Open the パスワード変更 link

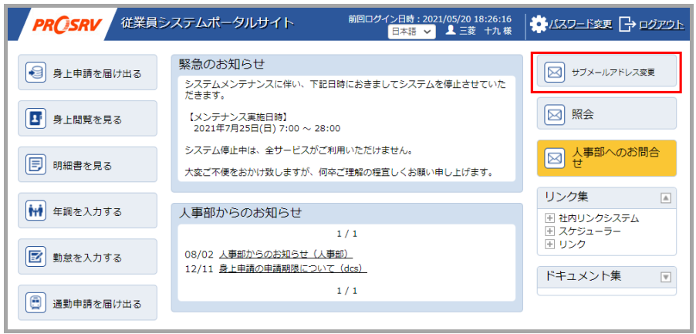[x=580, y=25]
